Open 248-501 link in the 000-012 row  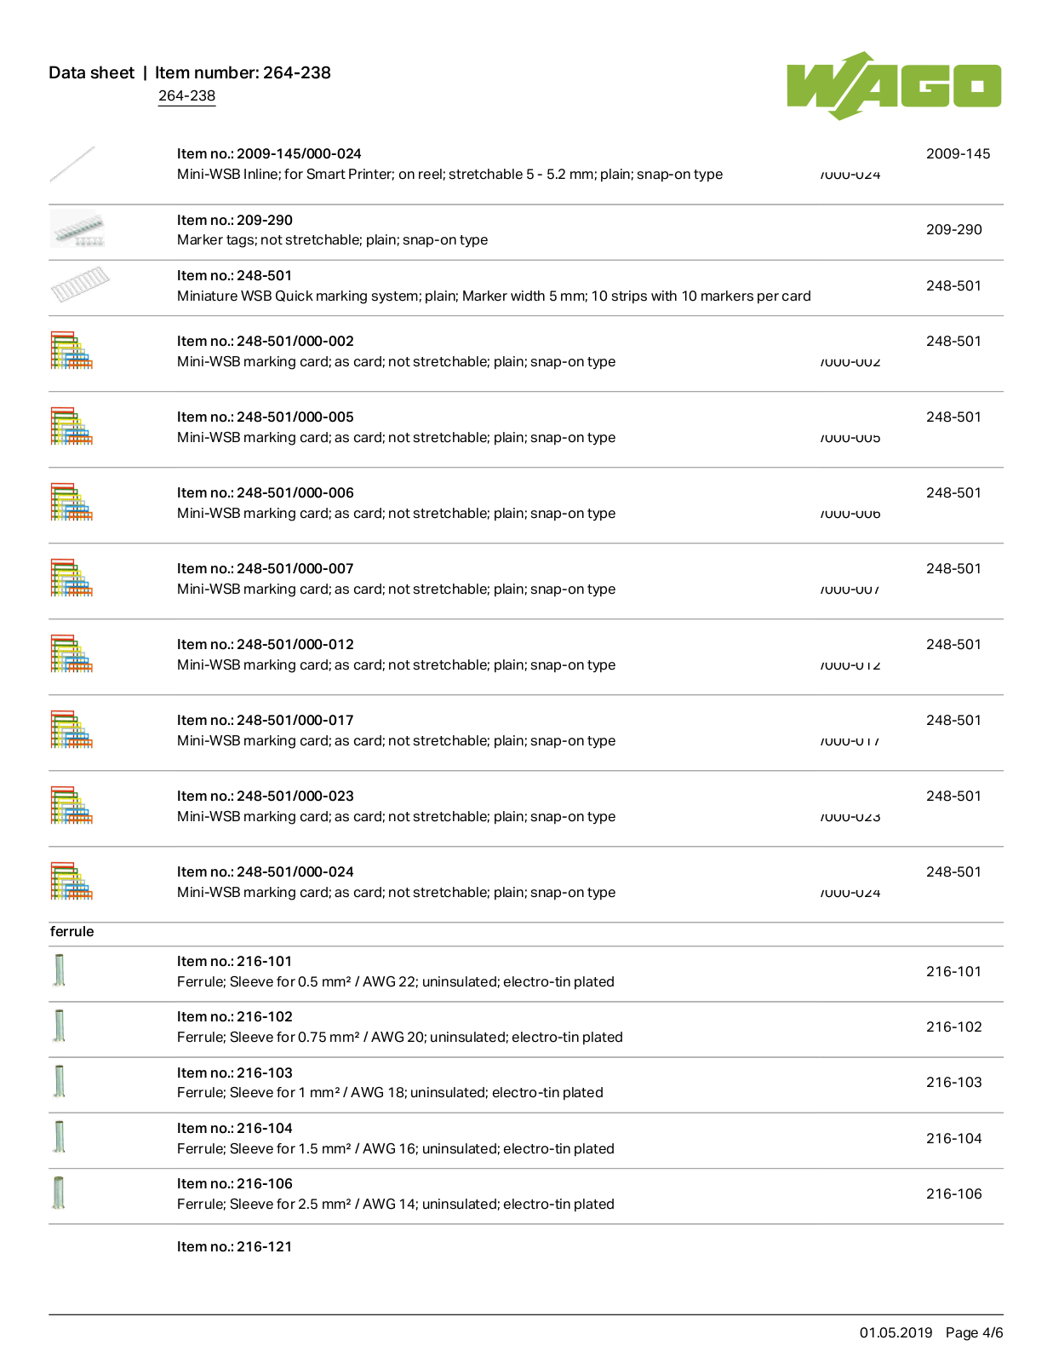(953, 645)
